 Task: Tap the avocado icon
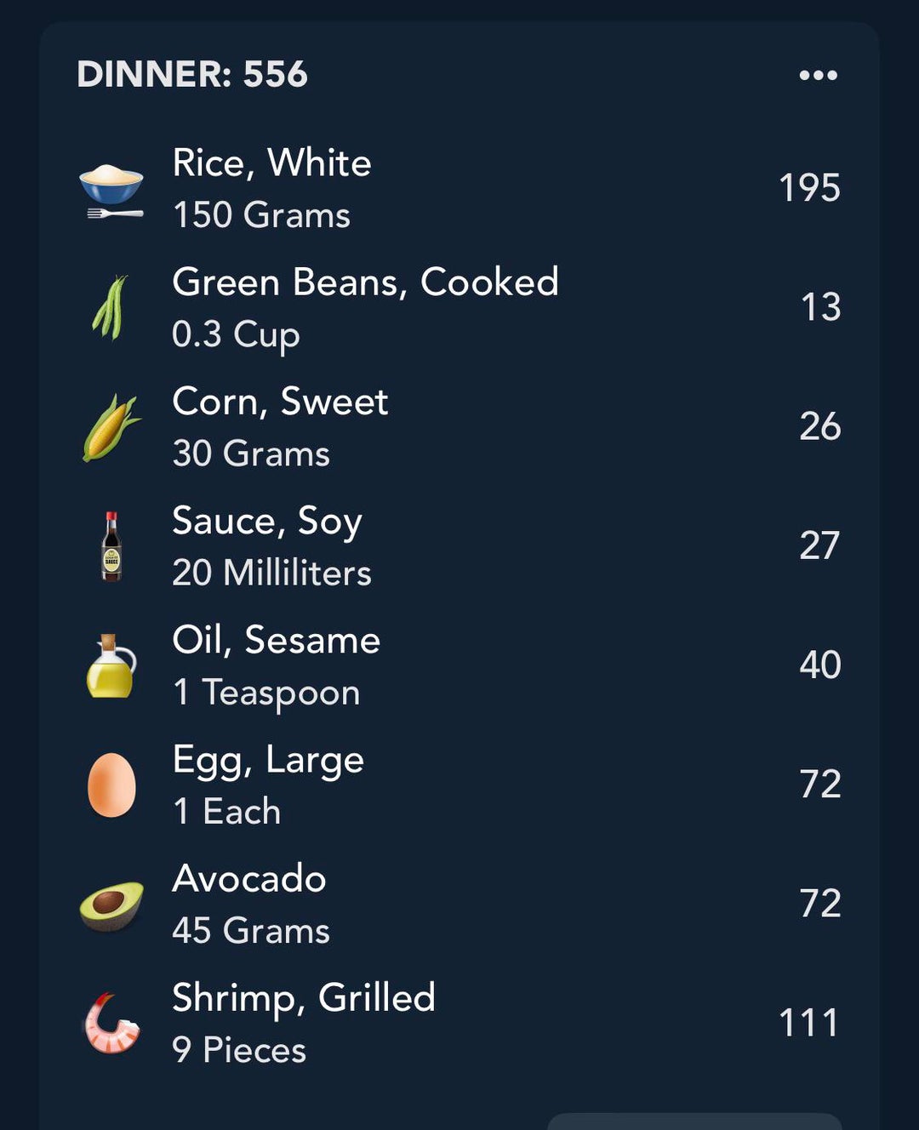111,905
